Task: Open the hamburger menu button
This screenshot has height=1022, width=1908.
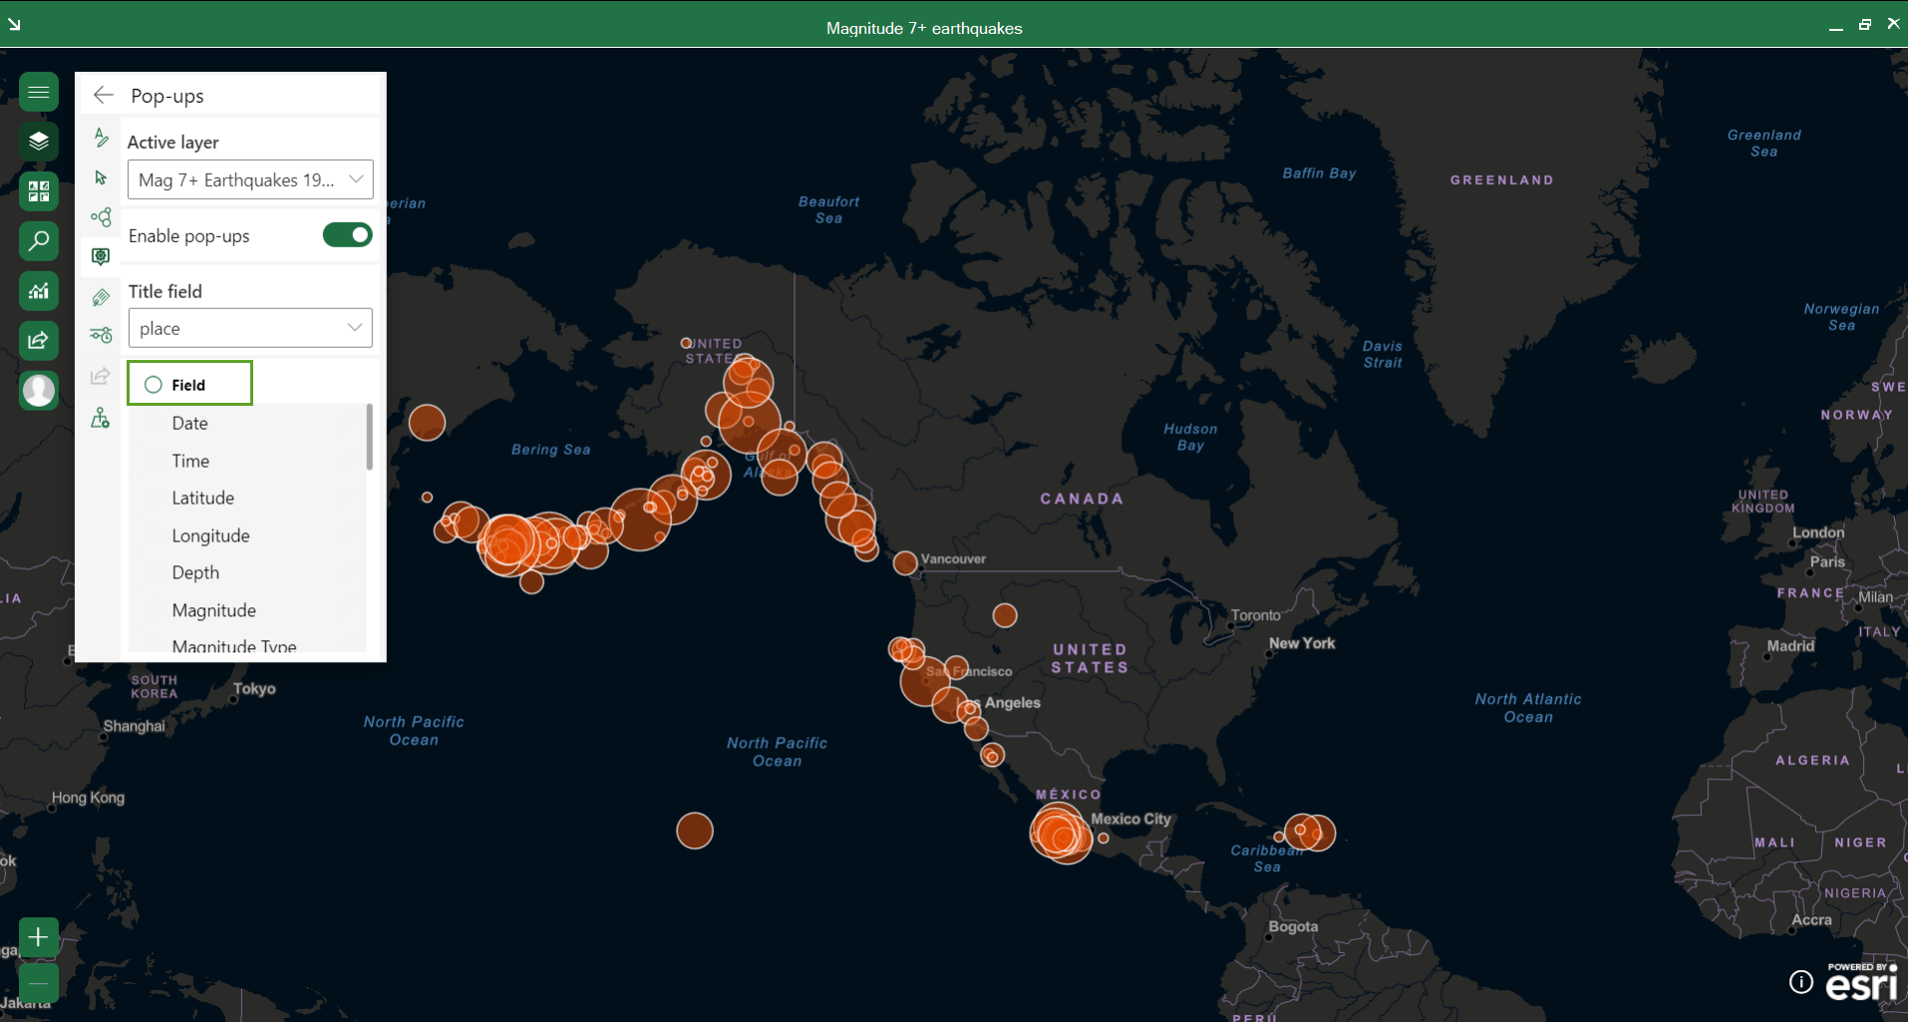Action: tap(39, 92)
